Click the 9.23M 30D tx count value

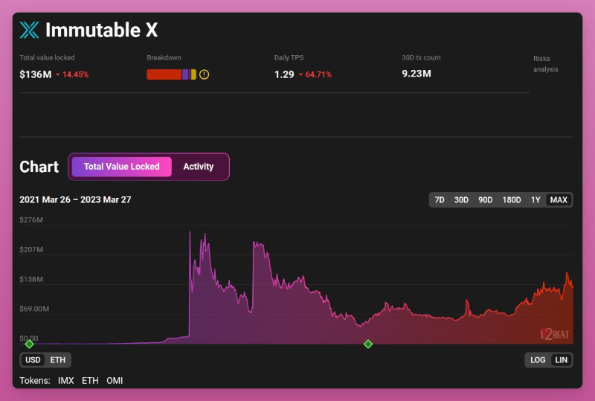coord(416,74)
